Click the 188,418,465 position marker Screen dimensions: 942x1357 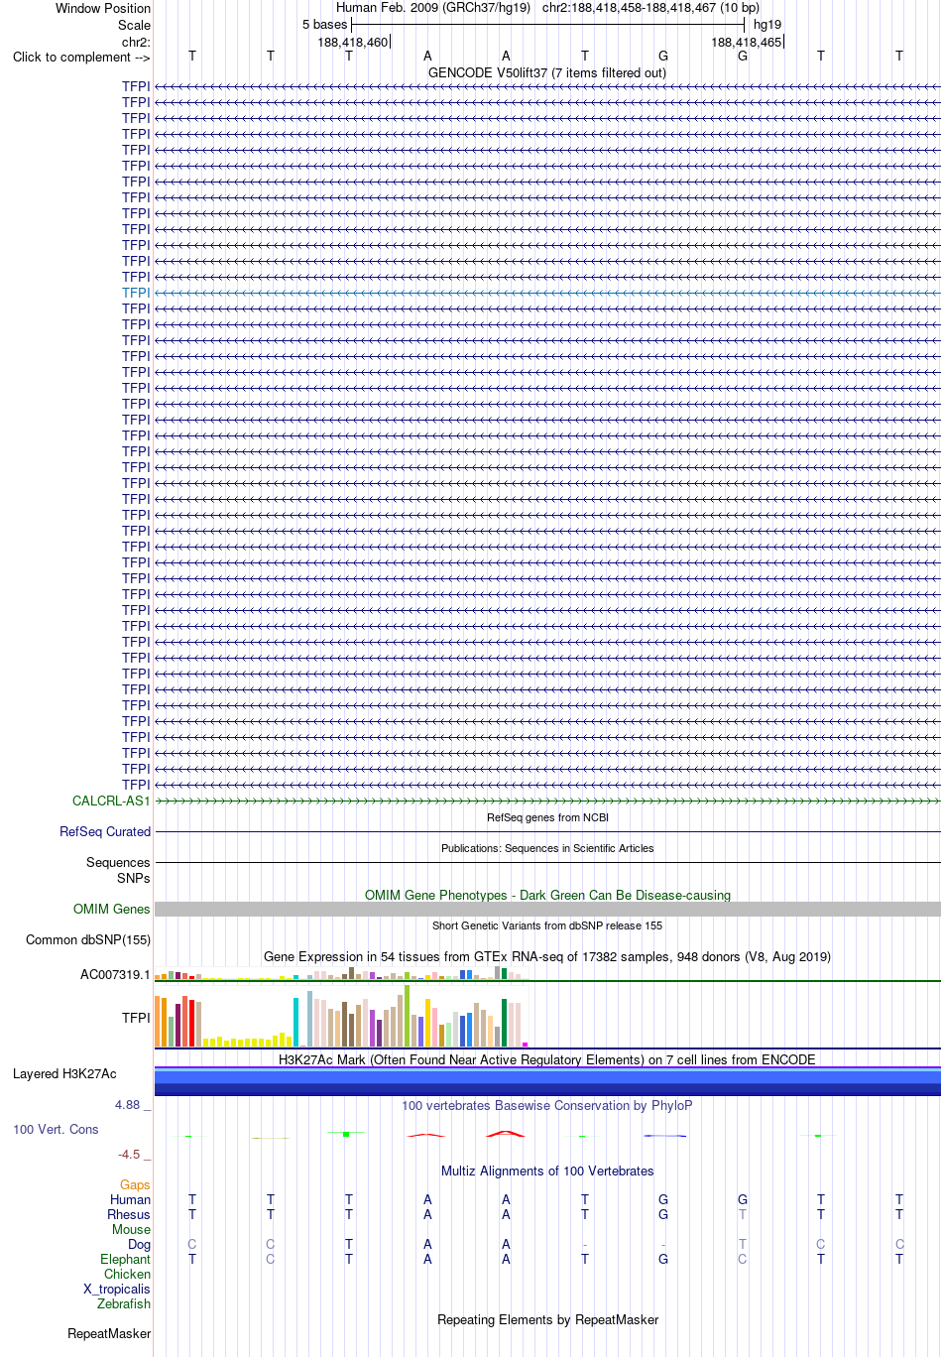click(x=747, y=42)
